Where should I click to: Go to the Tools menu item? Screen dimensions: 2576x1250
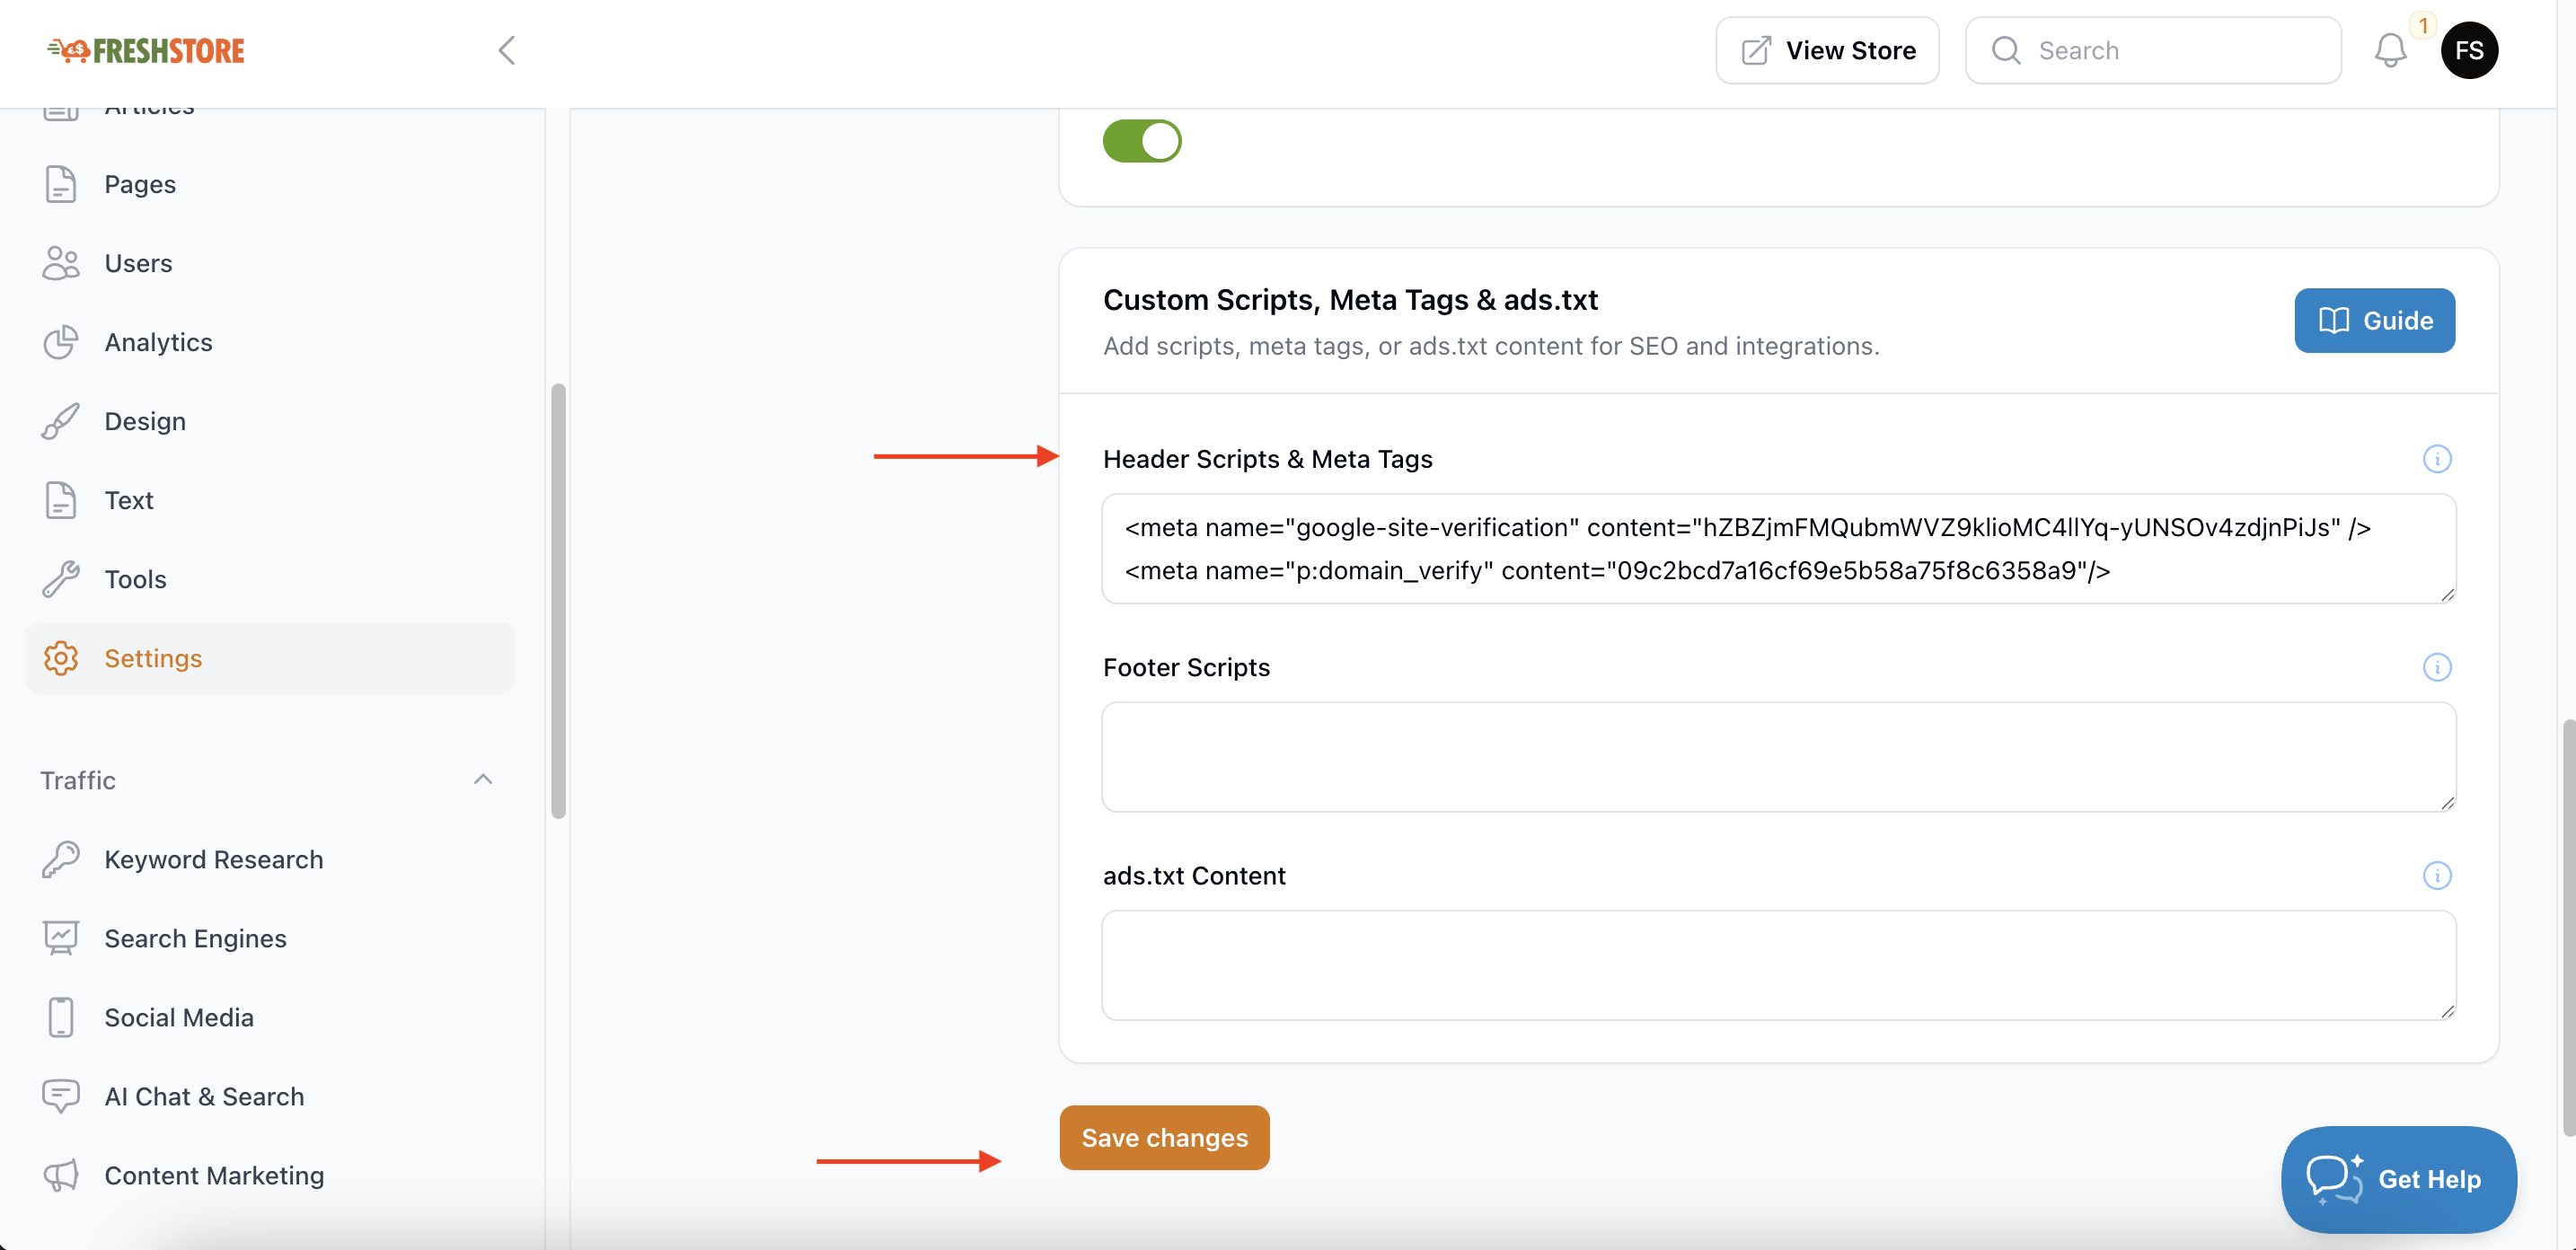(x=135, y=579)
